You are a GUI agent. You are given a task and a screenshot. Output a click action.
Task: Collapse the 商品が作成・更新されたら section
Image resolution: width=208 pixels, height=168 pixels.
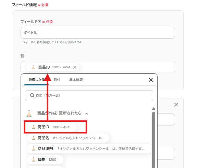[x=87, y=113]
